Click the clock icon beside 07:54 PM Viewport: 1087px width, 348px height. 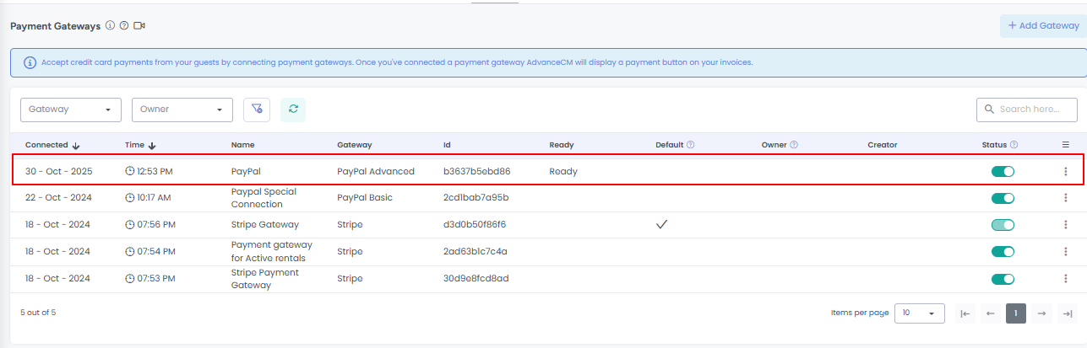[130, 251]
